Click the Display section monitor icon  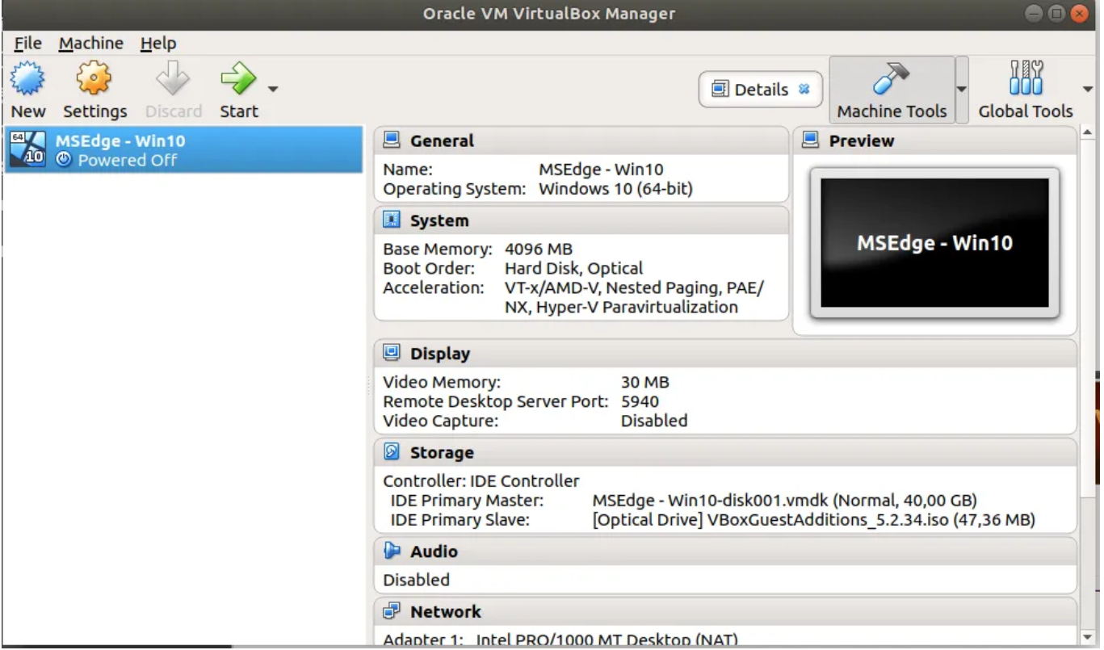392,353
